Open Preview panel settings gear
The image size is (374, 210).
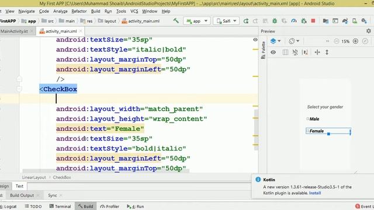pyautogui.click(x=369, y=31)
